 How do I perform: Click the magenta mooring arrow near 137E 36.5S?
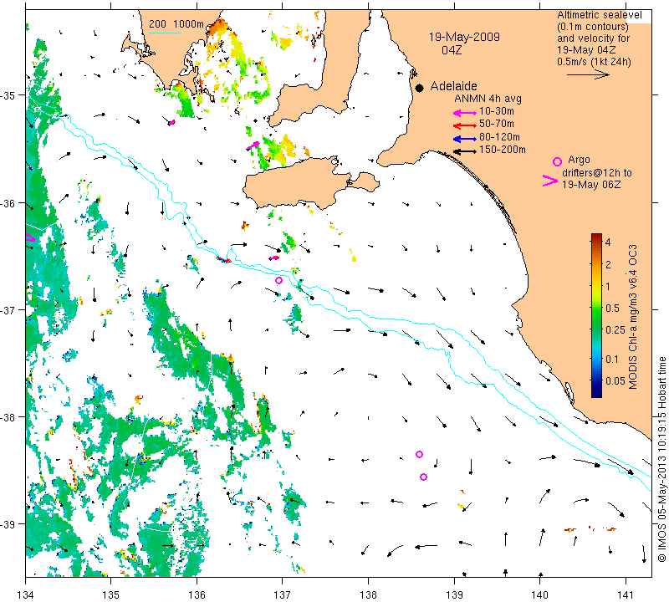coord(274,258)
